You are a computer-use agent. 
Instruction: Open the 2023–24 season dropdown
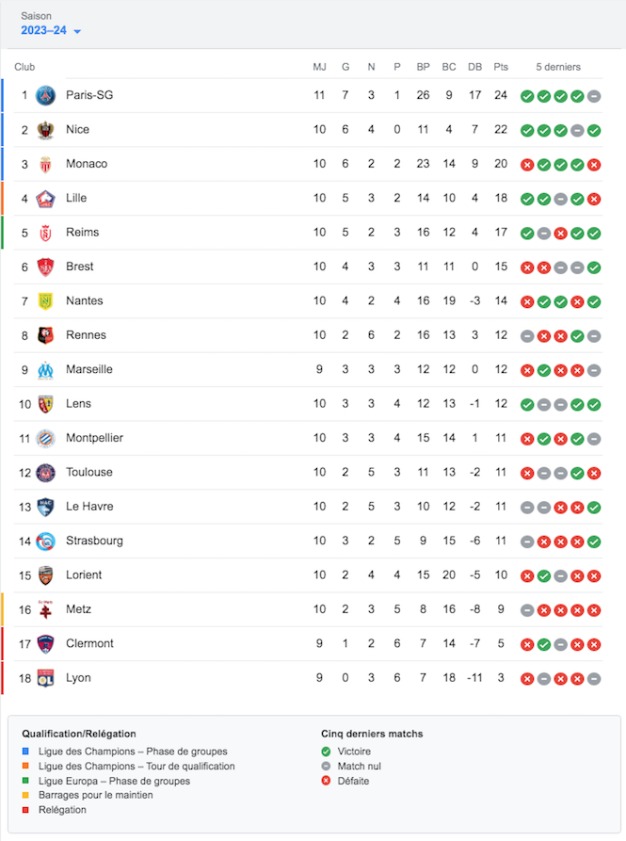tap(51, 30)
